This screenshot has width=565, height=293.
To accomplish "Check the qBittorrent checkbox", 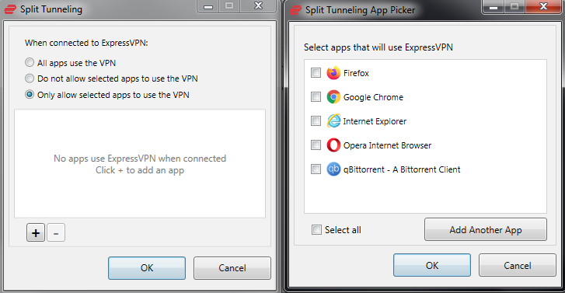I will click(x=316, y=169).
